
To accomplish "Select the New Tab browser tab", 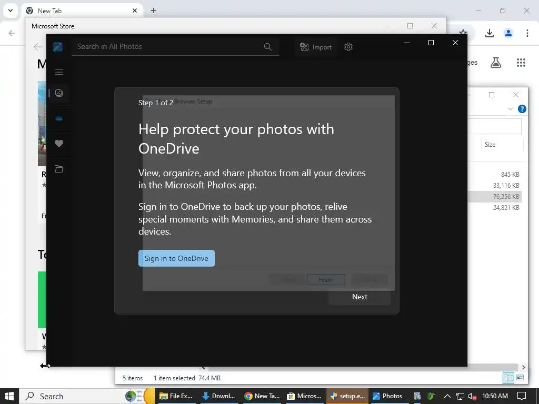I will (x=81, y=11).
